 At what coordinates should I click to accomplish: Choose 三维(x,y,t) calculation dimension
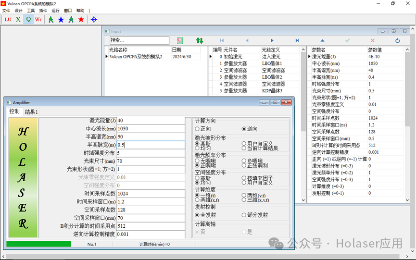pos(255,200)
